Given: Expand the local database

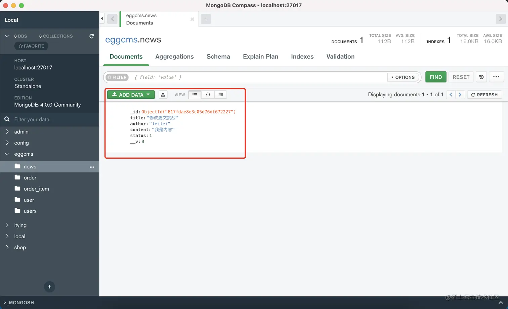Looking at the screenshot, I should pyautogui.click(x=7, y=236).
